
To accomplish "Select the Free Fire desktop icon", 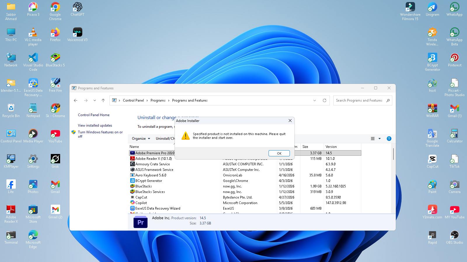I will pyautogui.click(x=55, y=85).
